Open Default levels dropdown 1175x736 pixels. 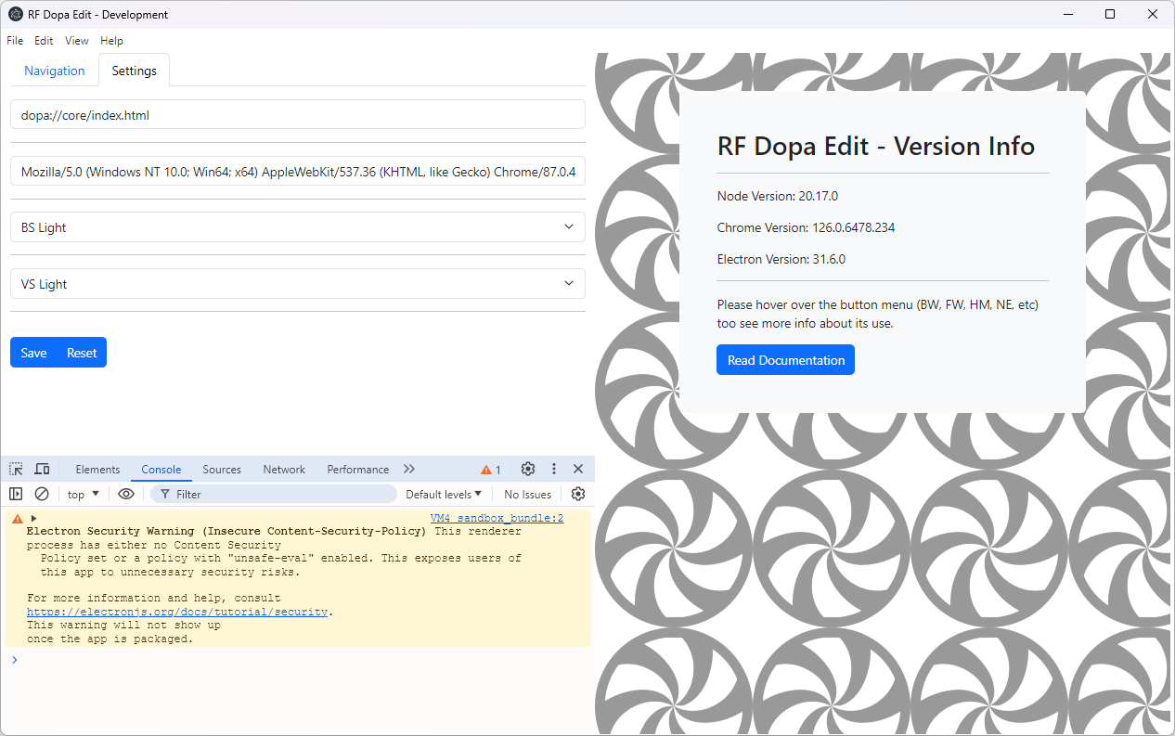444,495
